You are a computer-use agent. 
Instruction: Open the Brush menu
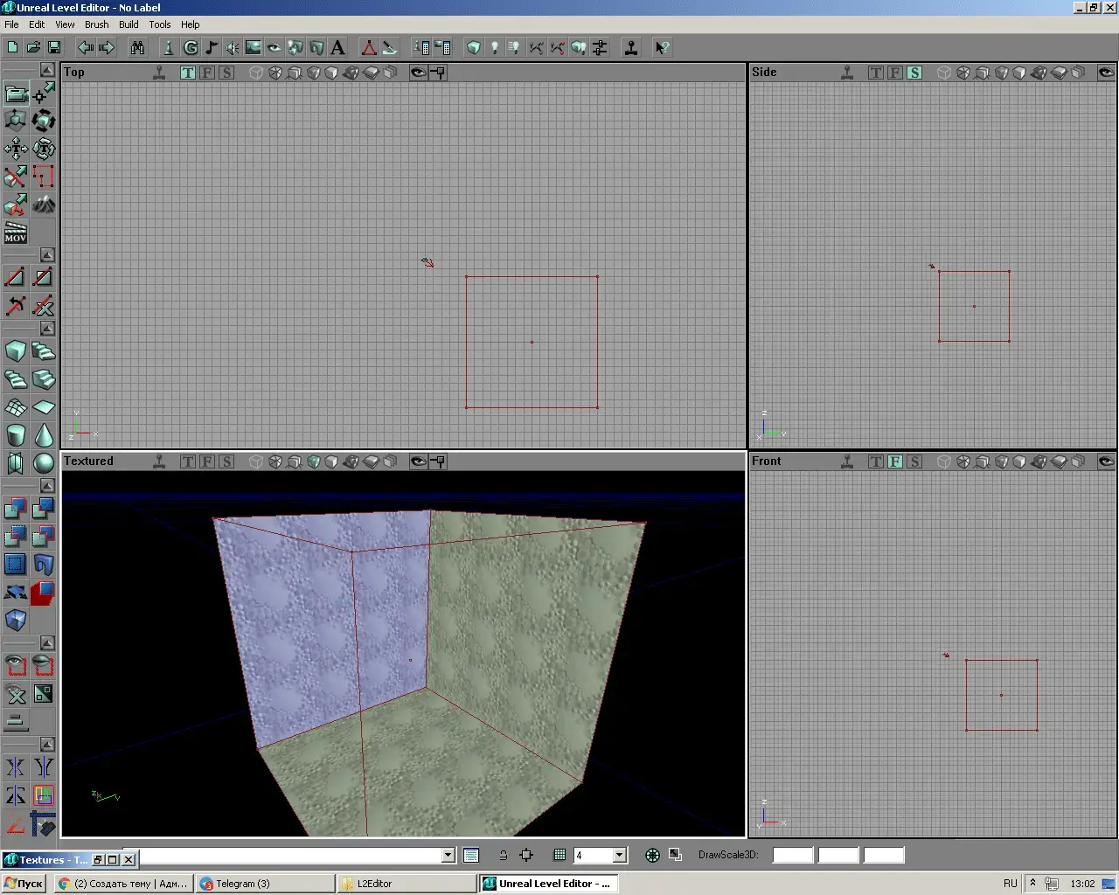tap(96, 24)
